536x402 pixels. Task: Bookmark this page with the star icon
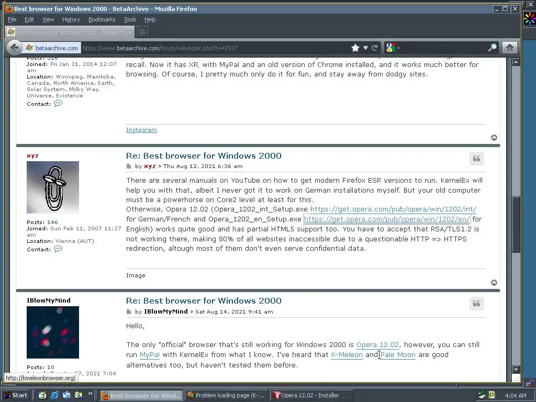point(355,48)
